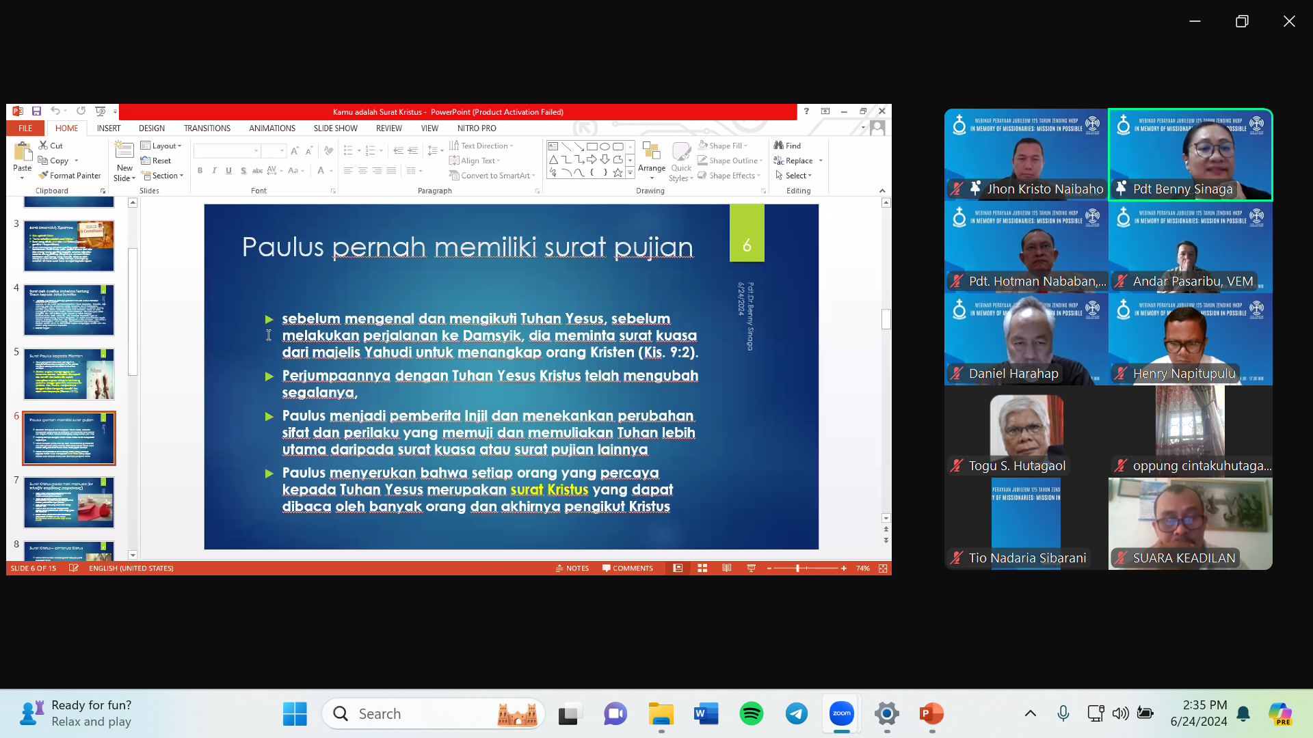The image size is (1313, 738).
Task: Click the spell check icon in status bar
Action: tap(73, 568)
